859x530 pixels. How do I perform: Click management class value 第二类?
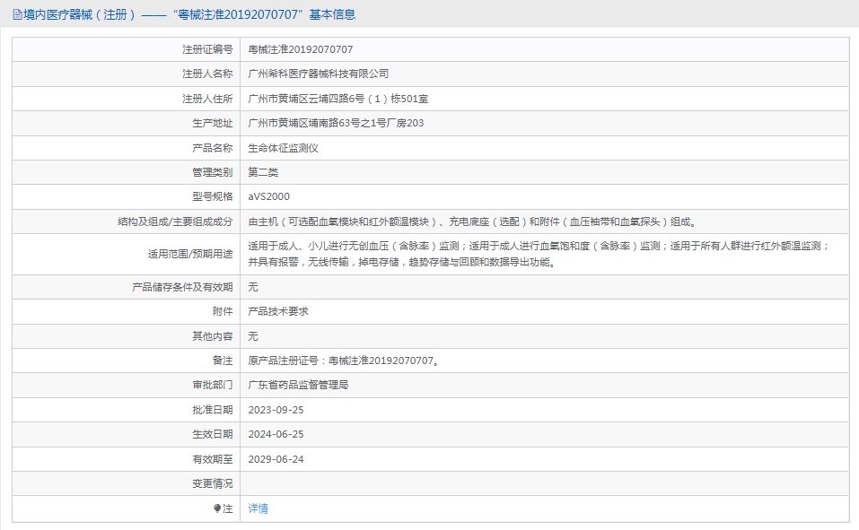pyautogui.click(x=263, y=172)
